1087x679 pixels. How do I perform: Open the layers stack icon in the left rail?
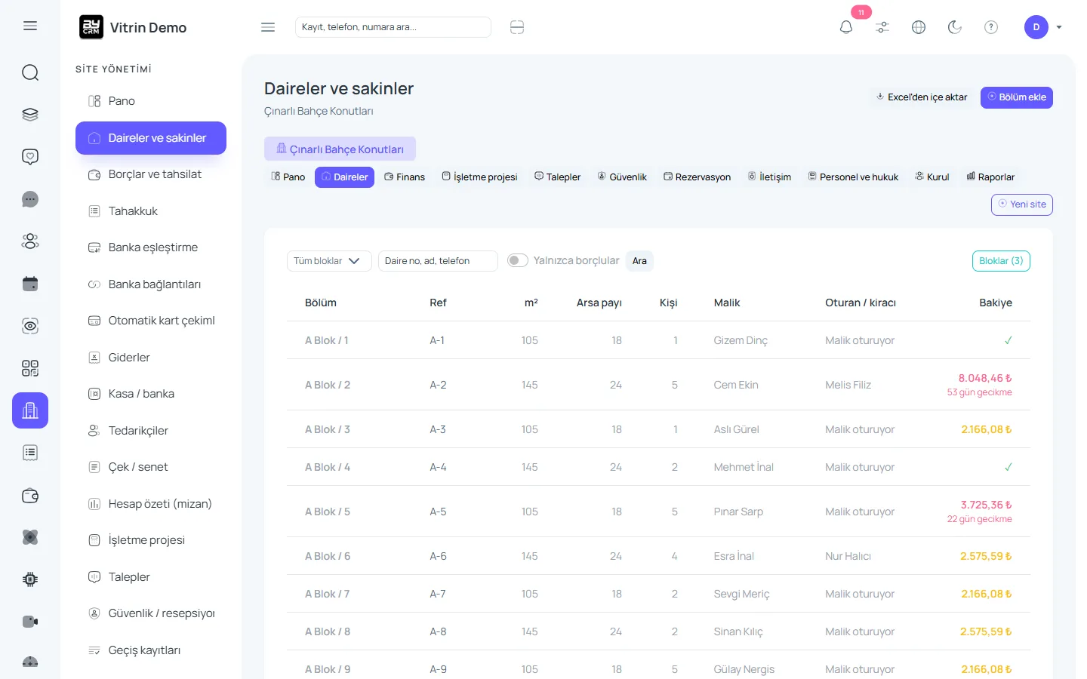(x=30, y=115)
